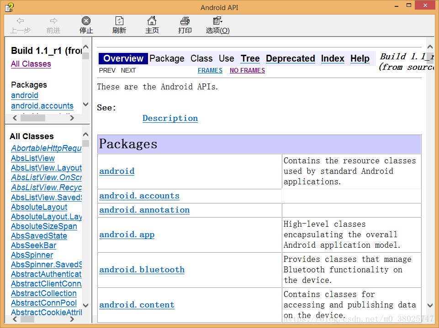Screen dimensions: 439x328
Task: Open AbstractCookieAttributeHandler class link
Action: click(x=46, y=312)
